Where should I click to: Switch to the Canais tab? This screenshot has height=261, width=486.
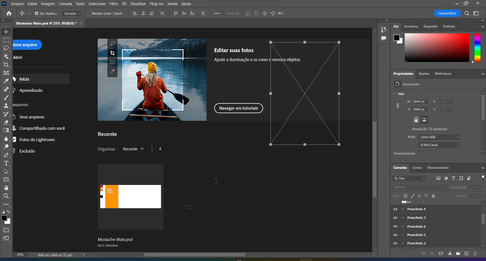[417, 168]
